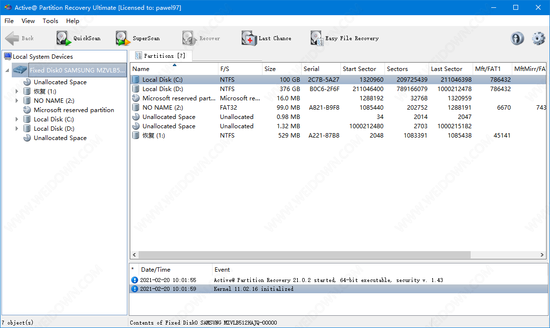Click the Fixed Disk0 SAMSUNG drive icon
The image size is (550, 328).
tap(20, 70)
